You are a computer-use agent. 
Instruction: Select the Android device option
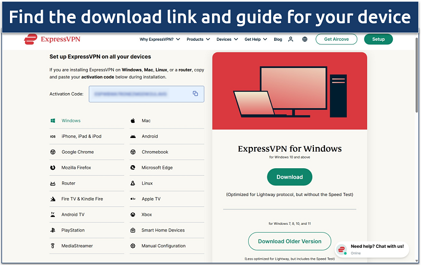pos(167,136)
